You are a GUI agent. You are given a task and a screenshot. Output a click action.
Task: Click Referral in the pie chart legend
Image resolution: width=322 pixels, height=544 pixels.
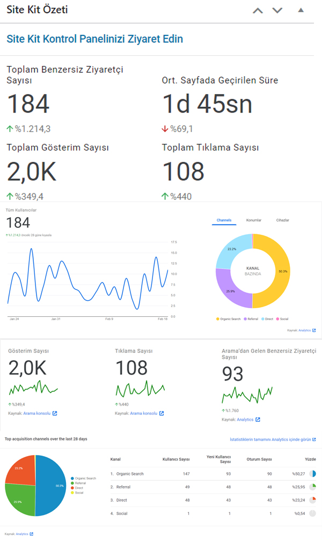click(80, 483)
